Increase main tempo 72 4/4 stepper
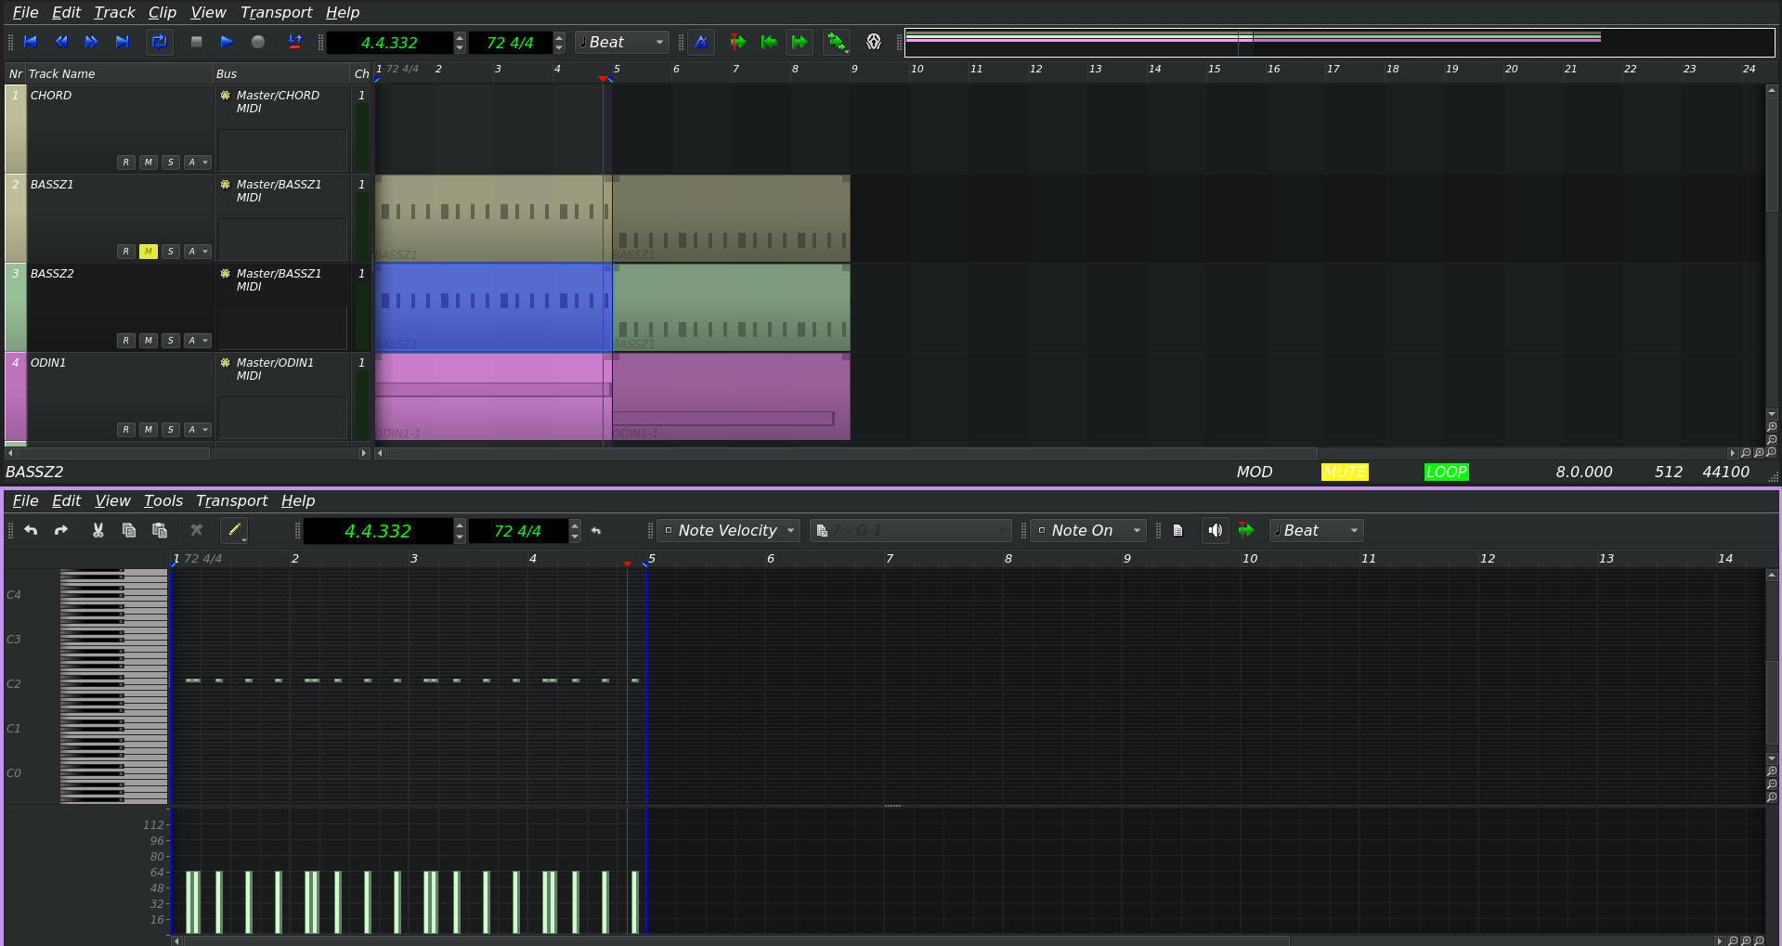 click(559, 37)
